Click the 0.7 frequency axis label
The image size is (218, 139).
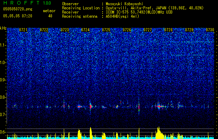3,115
